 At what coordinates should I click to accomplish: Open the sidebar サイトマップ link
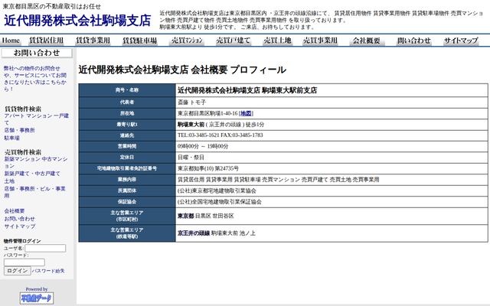[x=20, y=226]
